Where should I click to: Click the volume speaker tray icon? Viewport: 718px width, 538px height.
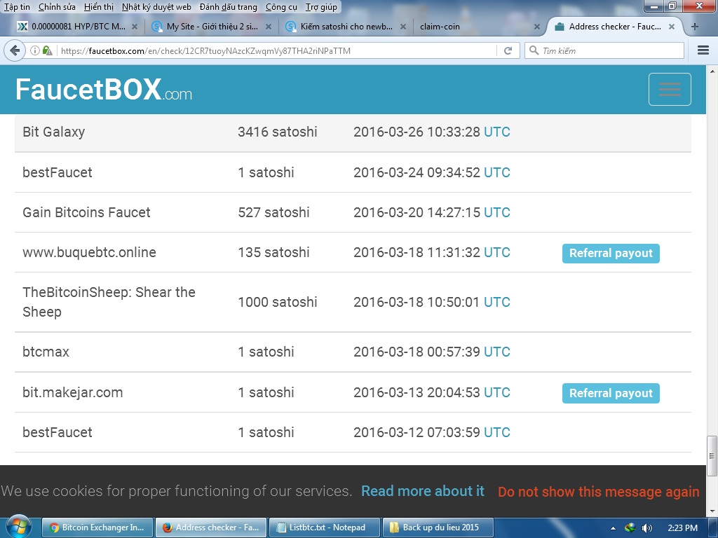pos(647,528)
